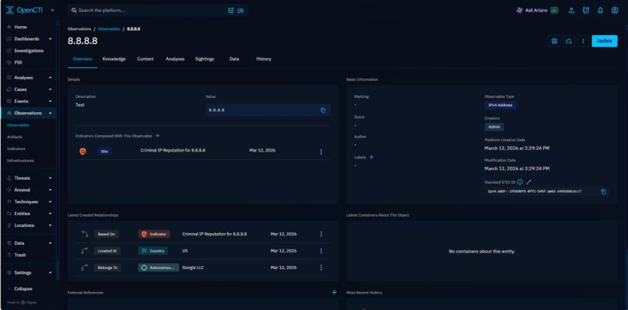The width and height of the screenshot is (628, 310).
Task: Collapse the Observations sidebar section
Action: 50,113
